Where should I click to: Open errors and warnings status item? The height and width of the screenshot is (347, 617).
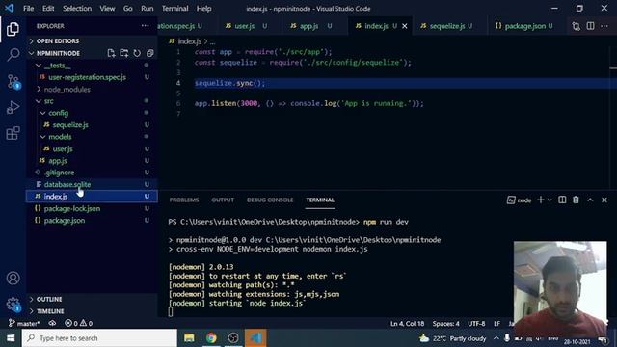point(79,324)
